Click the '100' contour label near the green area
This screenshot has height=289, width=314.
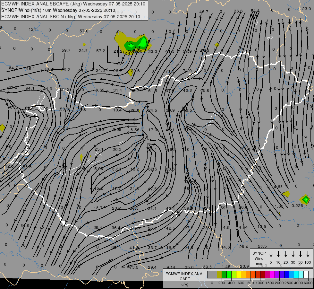pos(126,53)
